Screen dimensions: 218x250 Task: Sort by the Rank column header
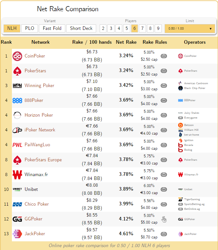(6, 42)
